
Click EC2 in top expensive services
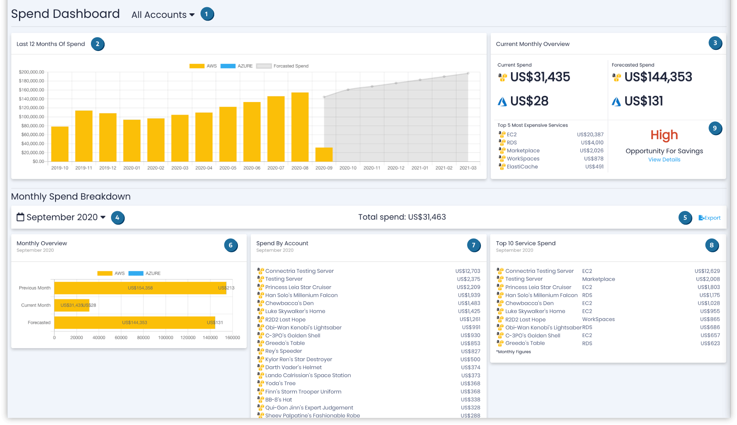click(x=512, y=134)
